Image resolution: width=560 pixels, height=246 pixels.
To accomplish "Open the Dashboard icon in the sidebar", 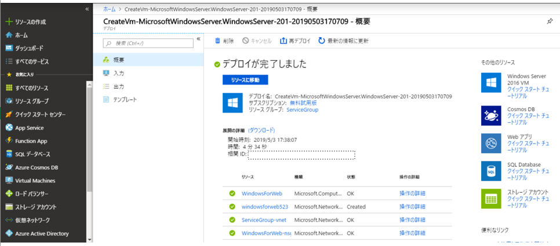I will 9,48.
